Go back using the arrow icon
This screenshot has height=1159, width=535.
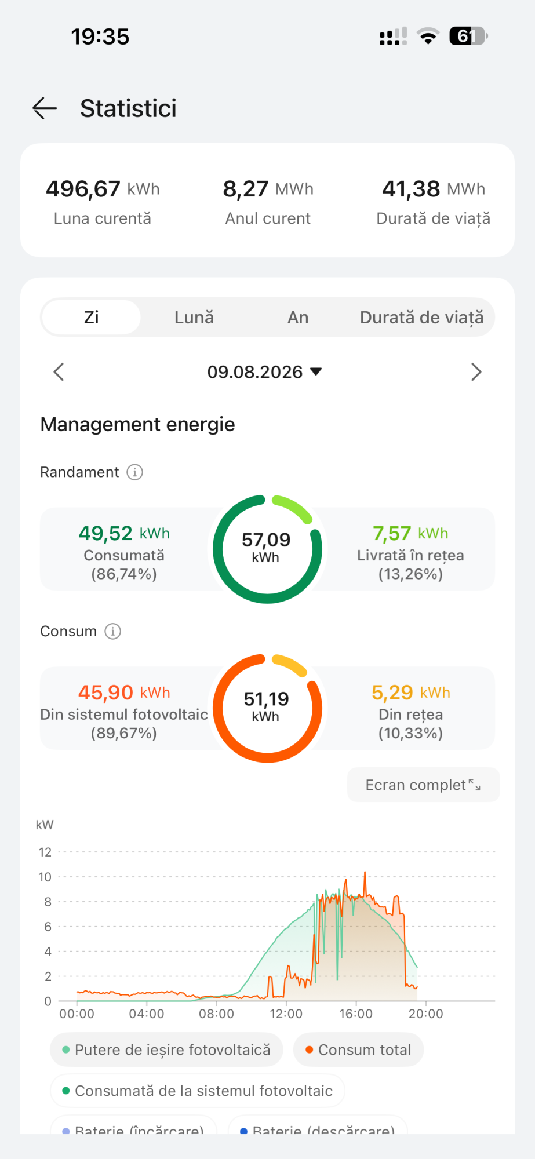click(x=45, y=108)
